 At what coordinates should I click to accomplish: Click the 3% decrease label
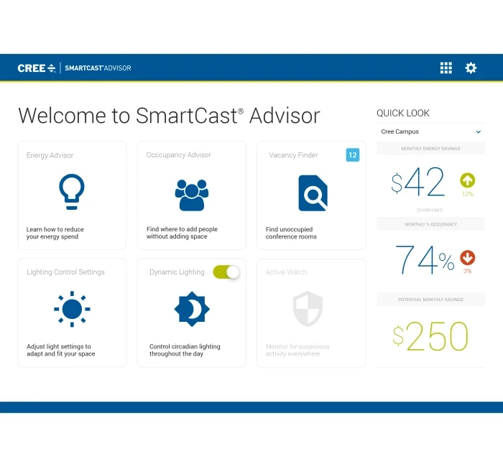(x=467, y=271)
